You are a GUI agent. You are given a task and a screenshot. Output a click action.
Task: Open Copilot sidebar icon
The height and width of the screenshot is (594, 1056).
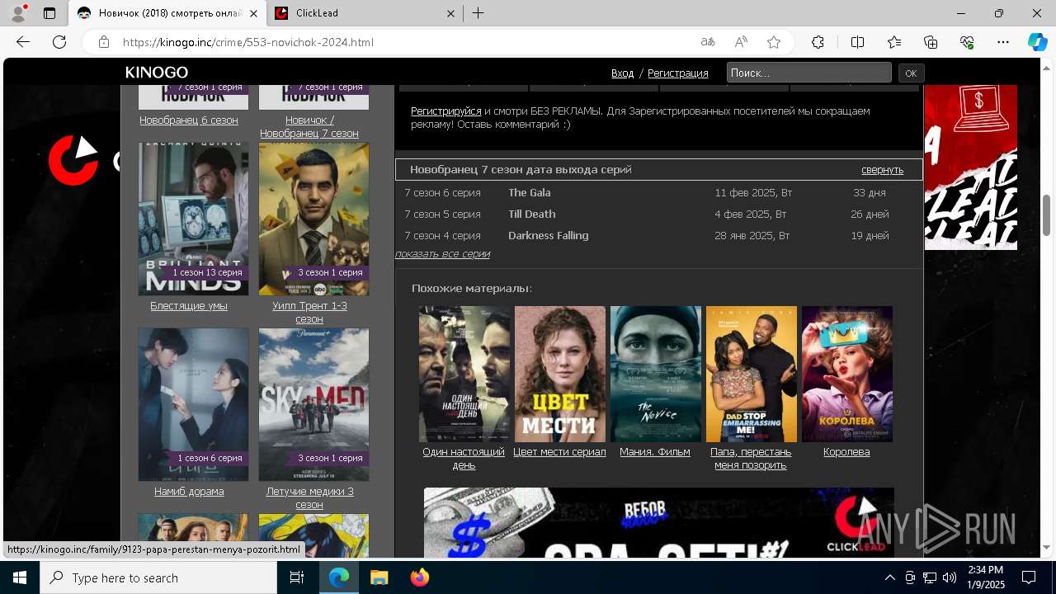(x=1038, y=42)
